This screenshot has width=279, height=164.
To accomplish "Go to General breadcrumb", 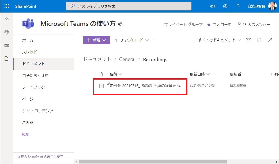I will tap(127, 59).
